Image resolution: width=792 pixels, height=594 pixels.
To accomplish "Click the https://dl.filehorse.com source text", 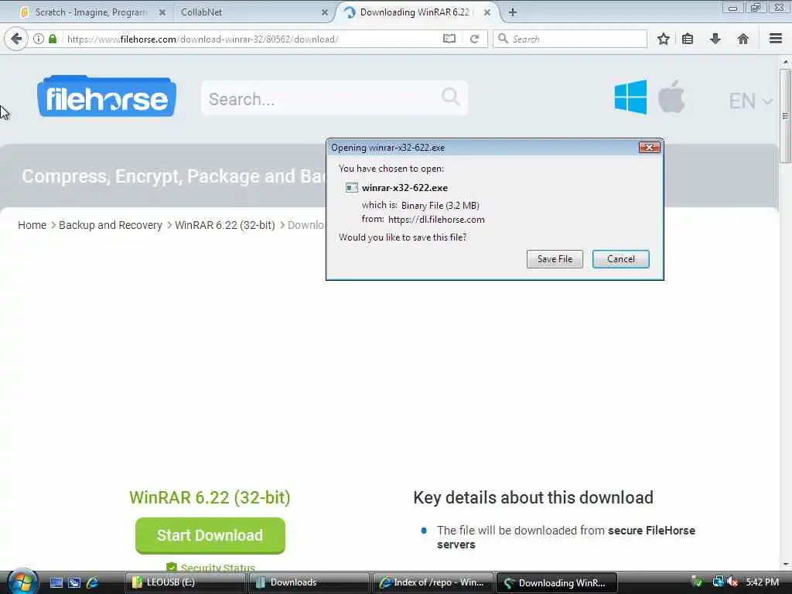I will click(436, 220).
